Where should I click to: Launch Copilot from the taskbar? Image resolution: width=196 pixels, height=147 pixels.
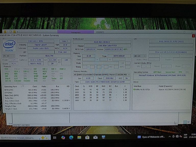tap(63, 137)
